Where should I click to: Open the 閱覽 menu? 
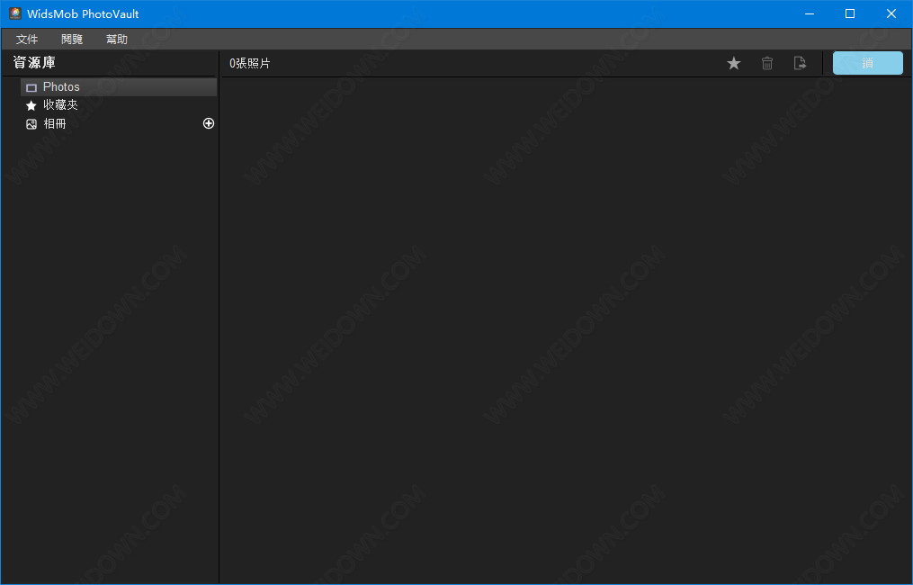pyautogui.click(x=72, y=39)
